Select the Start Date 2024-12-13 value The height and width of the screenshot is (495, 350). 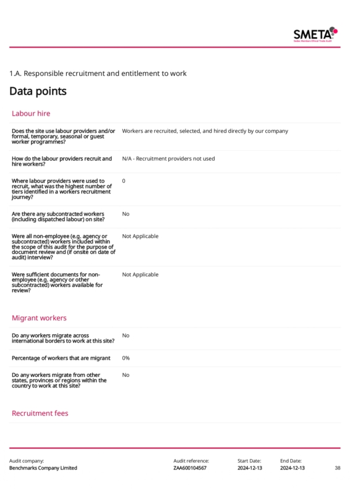click(250, 468)
